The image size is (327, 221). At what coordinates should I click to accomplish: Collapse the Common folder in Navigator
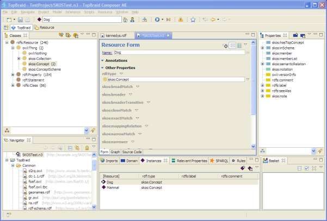pos(13,166)
